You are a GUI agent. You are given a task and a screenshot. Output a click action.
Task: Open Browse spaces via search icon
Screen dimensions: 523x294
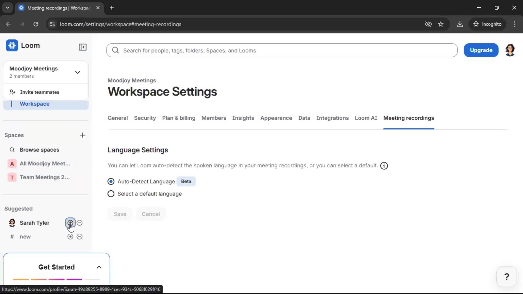(12, 149)
